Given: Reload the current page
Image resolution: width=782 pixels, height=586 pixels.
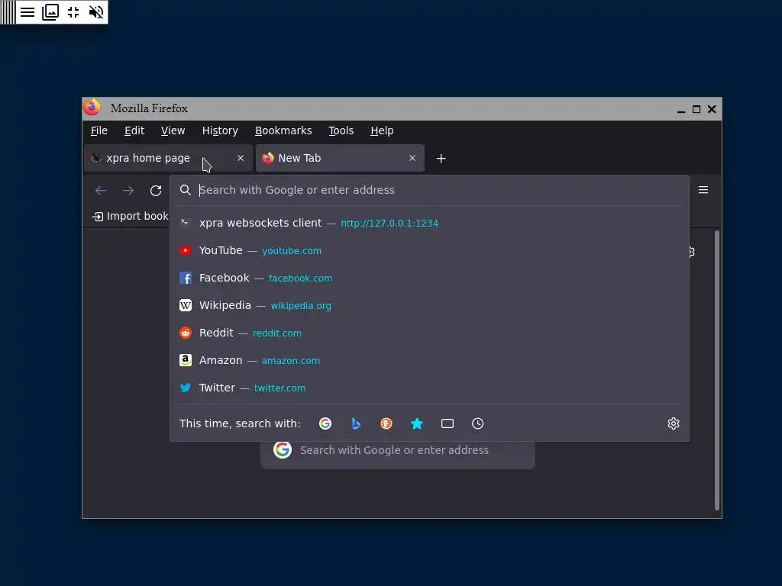Looking at the screenshot, I should click(156, 190).
